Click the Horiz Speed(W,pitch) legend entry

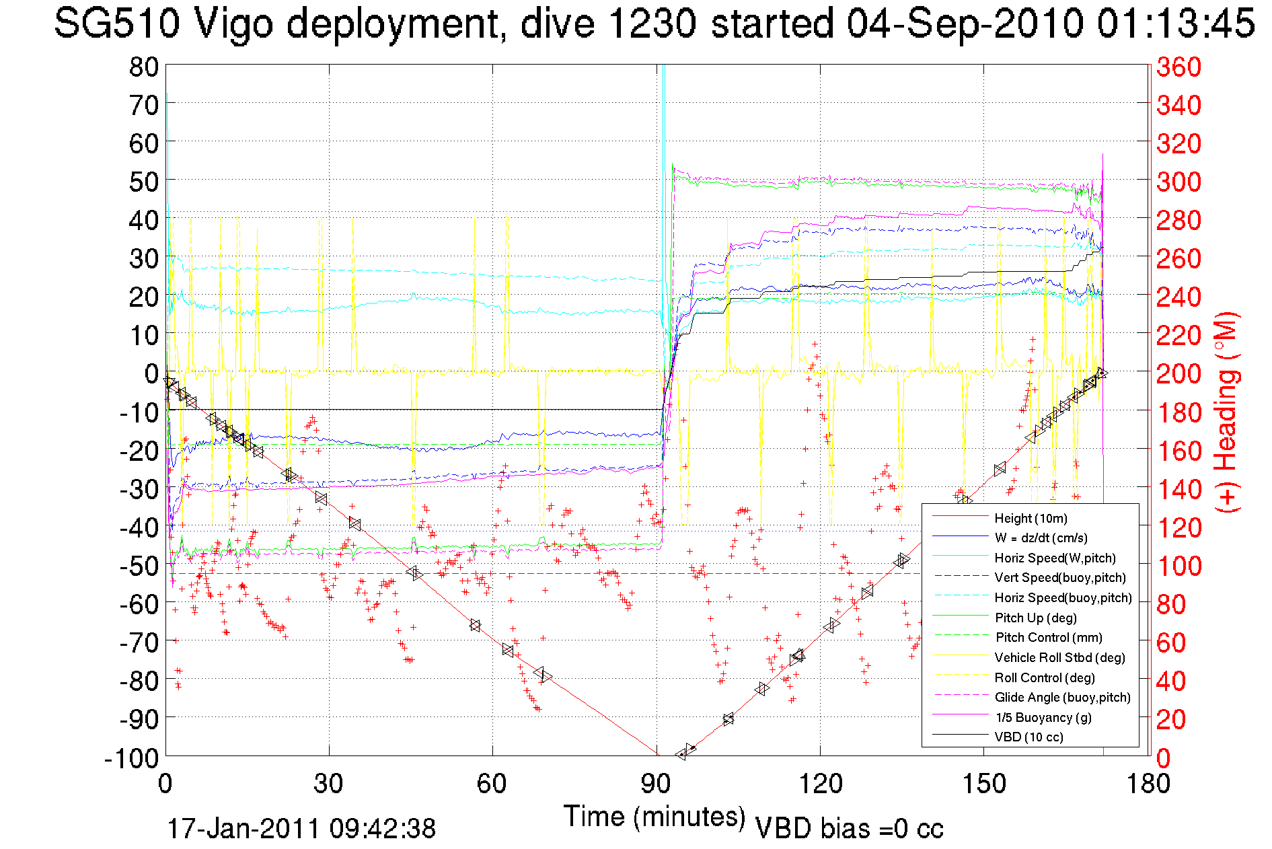1055,558
